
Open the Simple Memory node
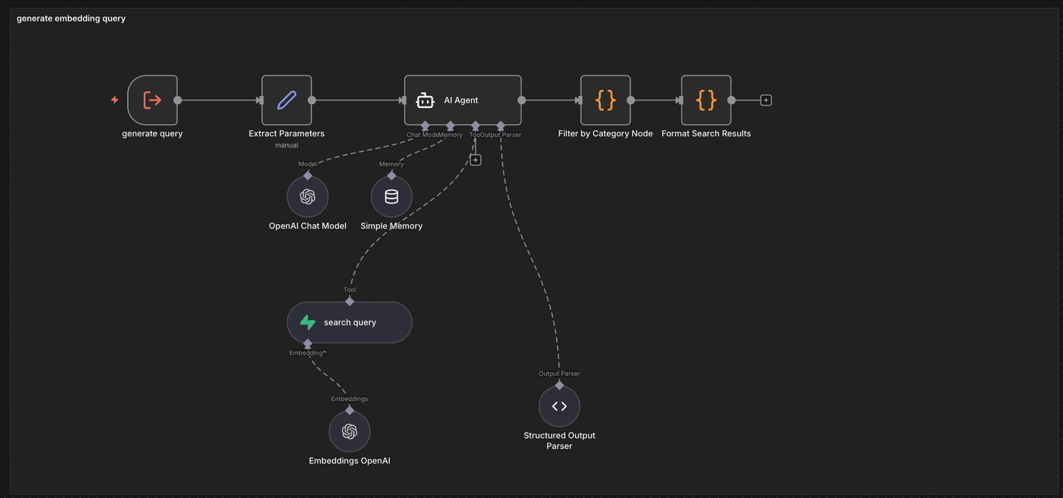(x=390, y=196)
